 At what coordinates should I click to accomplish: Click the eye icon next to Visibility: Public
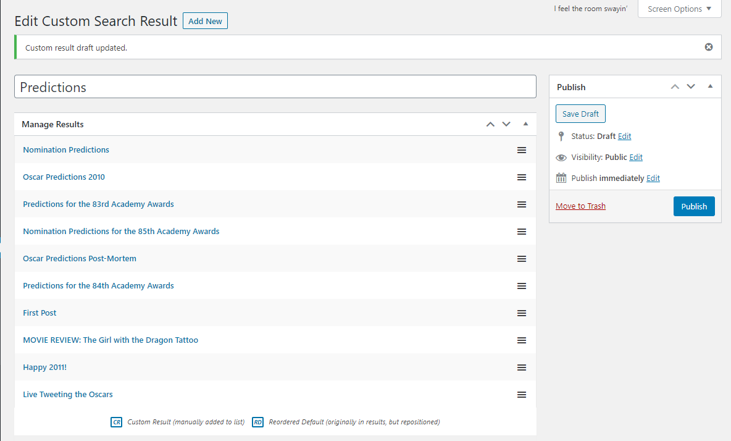point(561,157)
